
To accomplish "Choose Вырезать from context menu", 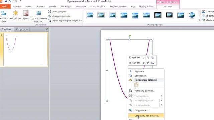I will 146,71.
